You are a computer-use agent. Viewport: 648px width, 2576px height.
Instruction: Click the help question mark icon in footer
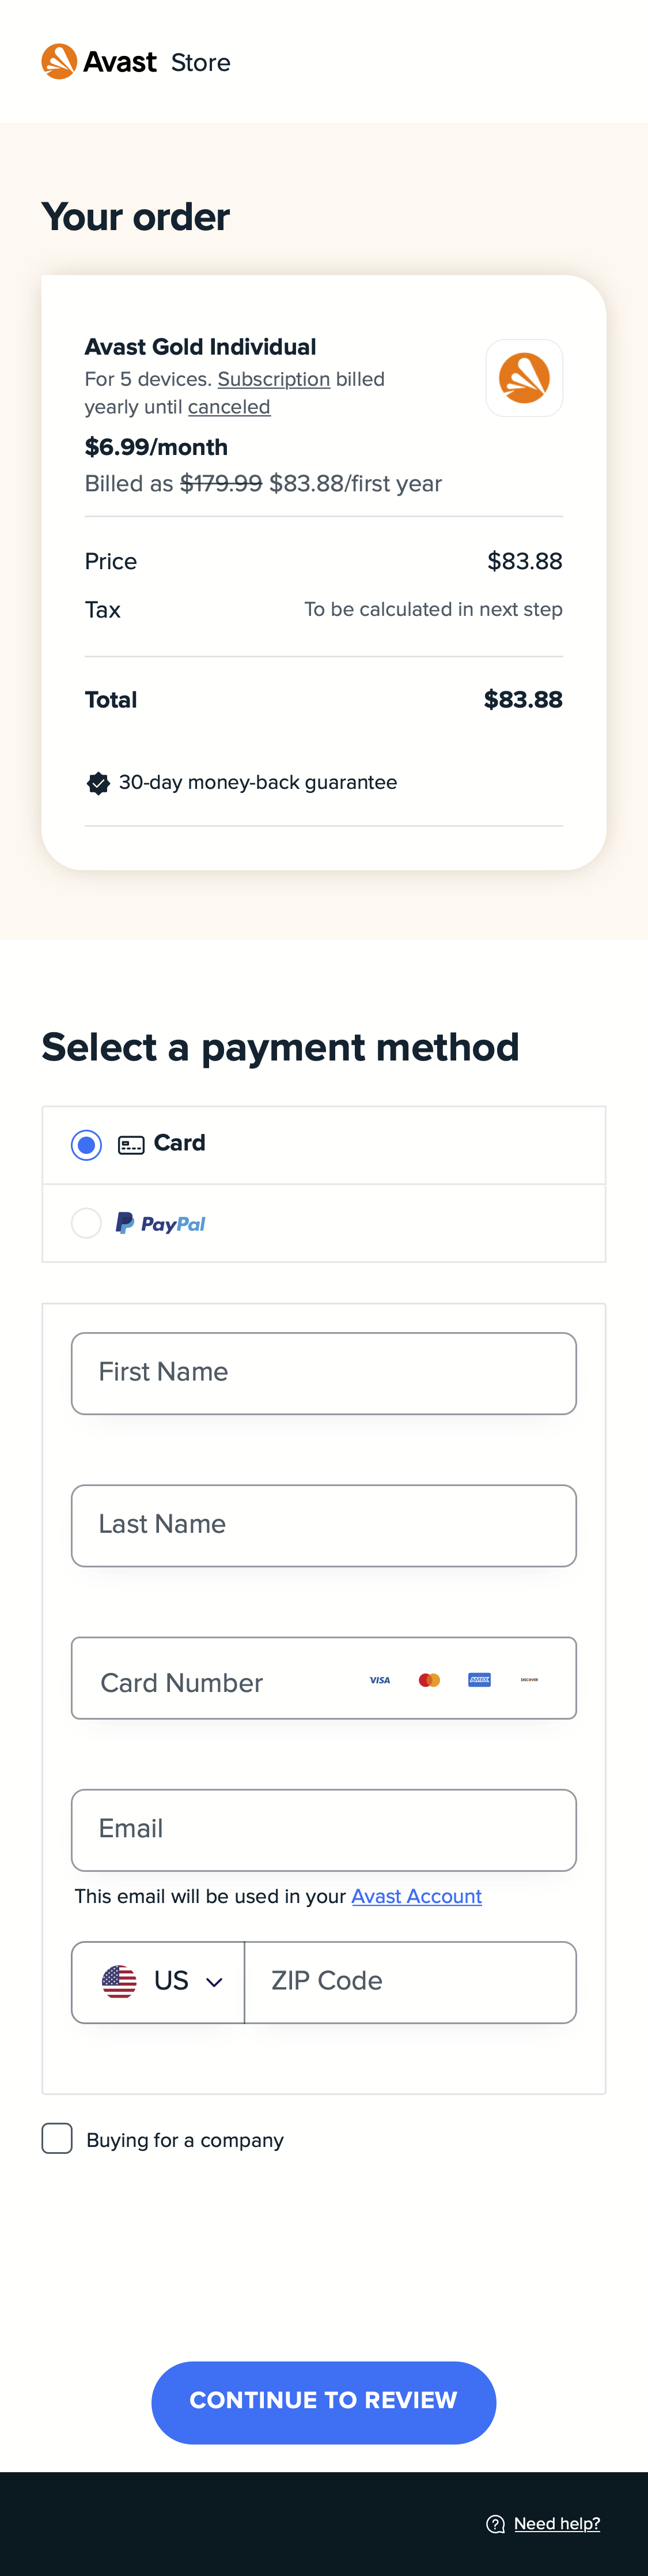(497, 2524)
